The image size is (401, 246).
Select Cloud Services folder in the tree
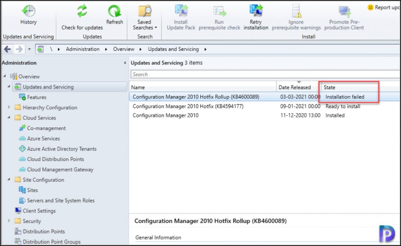click(40, 118)
